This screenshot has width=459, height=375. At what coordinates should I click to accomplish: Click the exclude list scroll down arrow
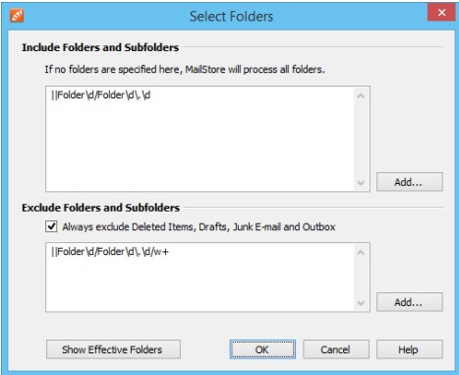pyautogui.click(x=361, y=302)
